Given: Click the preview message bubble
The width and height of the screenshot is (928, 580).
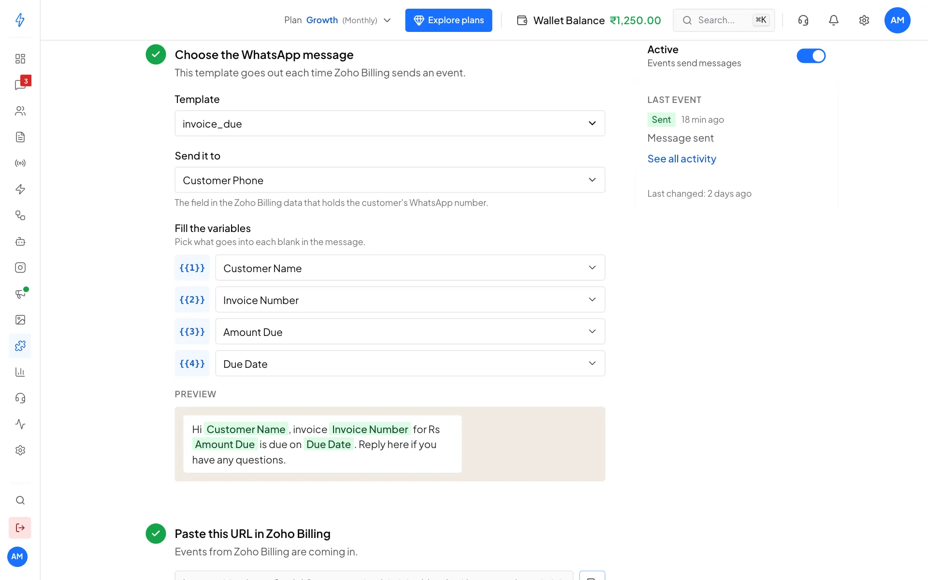Looking at the screenshot, I should point(322,444).
